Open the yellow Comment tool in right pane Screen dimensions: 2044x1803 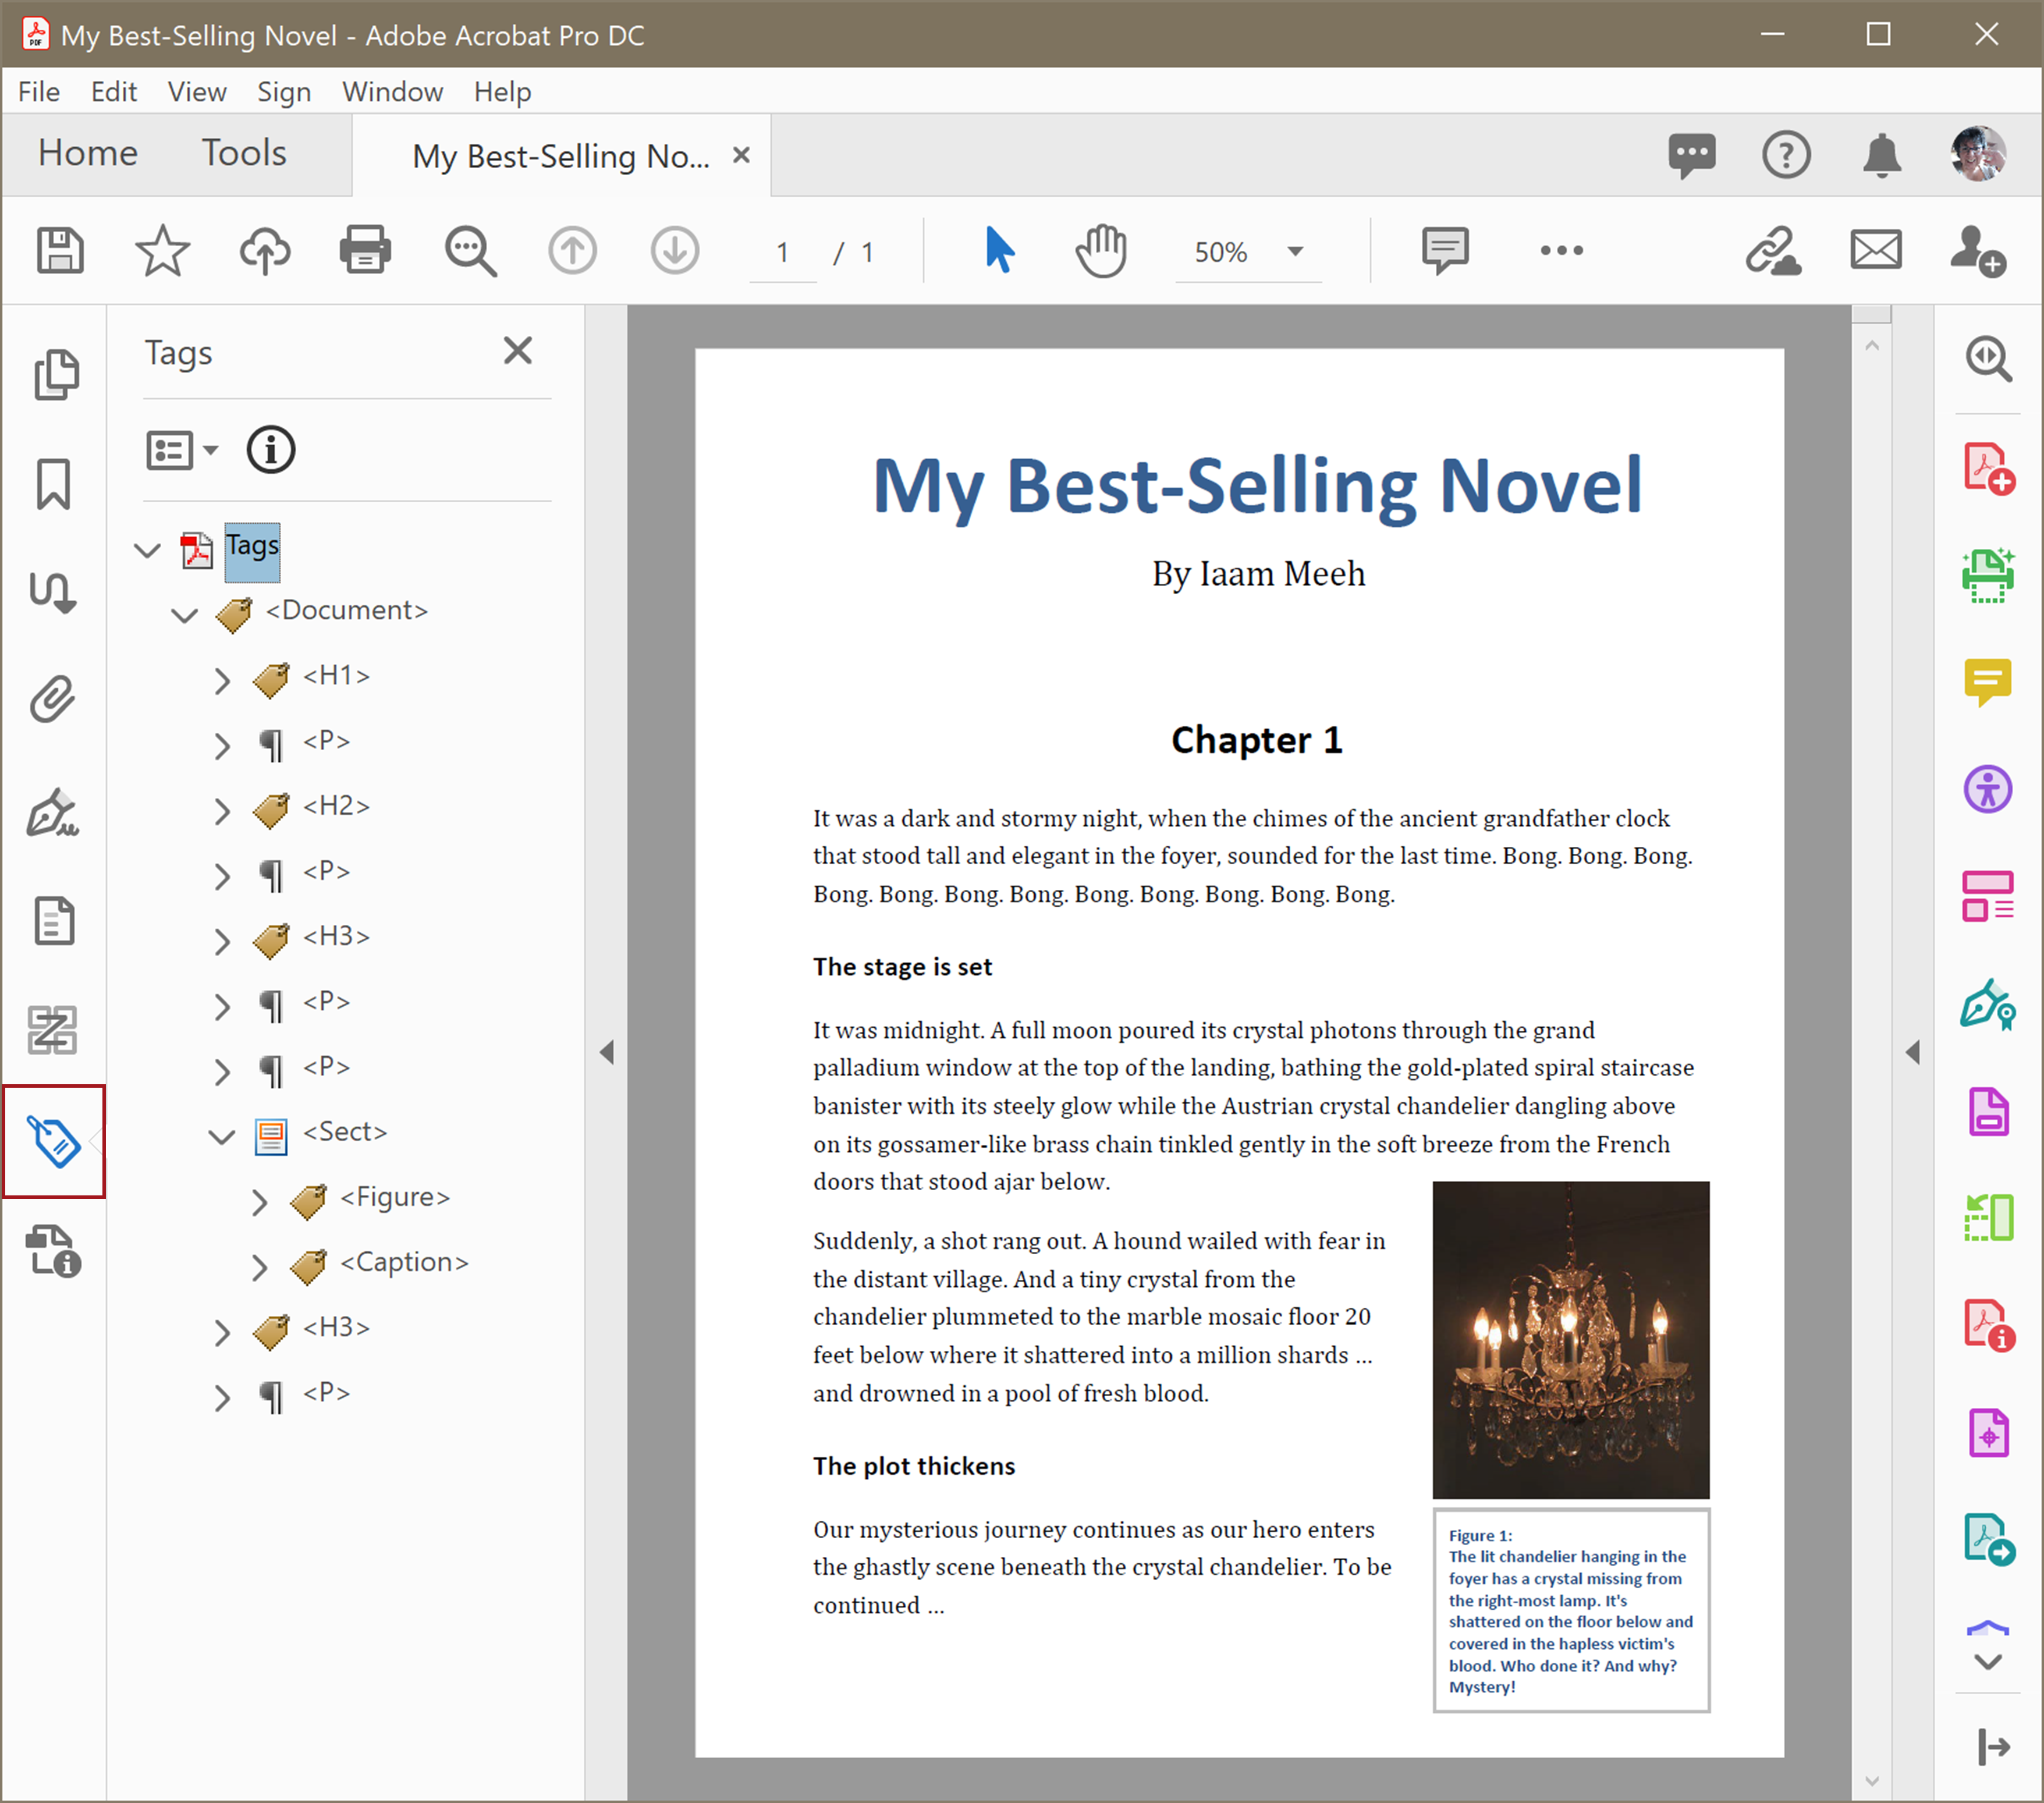[1988, 683]
